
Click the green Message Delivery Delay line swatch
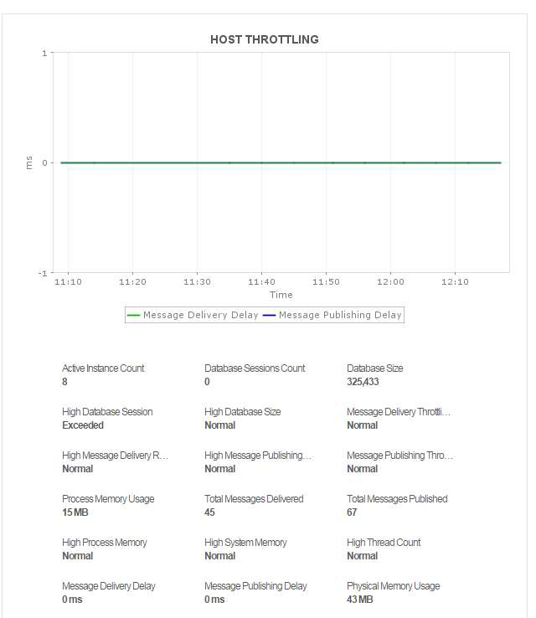(x=134, y=316)
